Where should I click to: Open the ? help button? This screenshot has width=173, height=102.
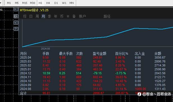[16, 29]
